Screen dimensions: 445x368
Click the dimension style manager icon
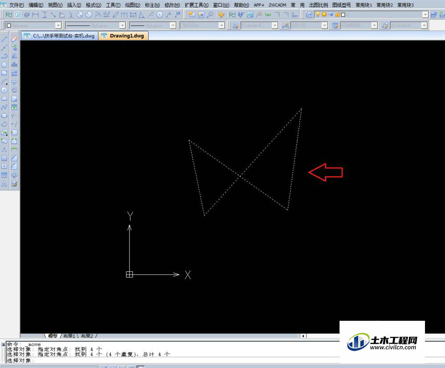pos(286,25)
